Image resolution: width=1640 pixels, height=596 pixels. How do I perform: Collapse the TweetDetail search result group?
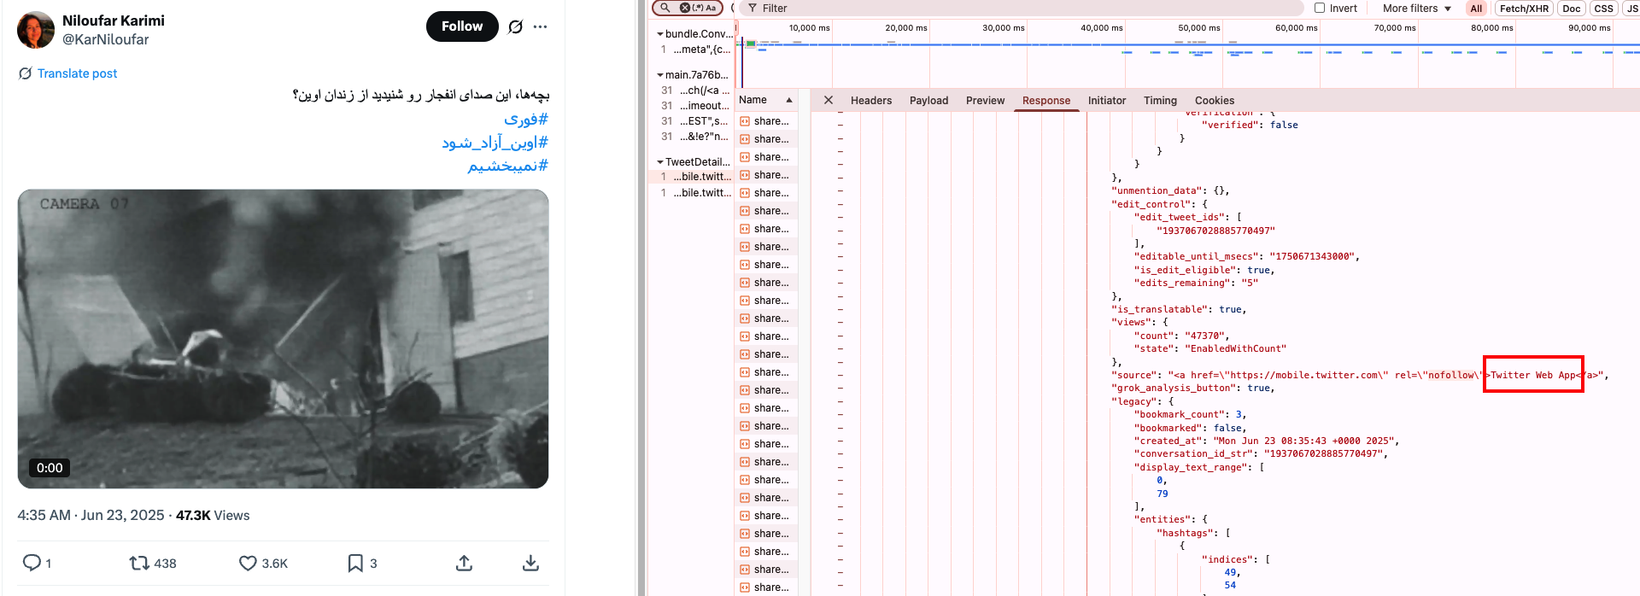click(660, 162)
